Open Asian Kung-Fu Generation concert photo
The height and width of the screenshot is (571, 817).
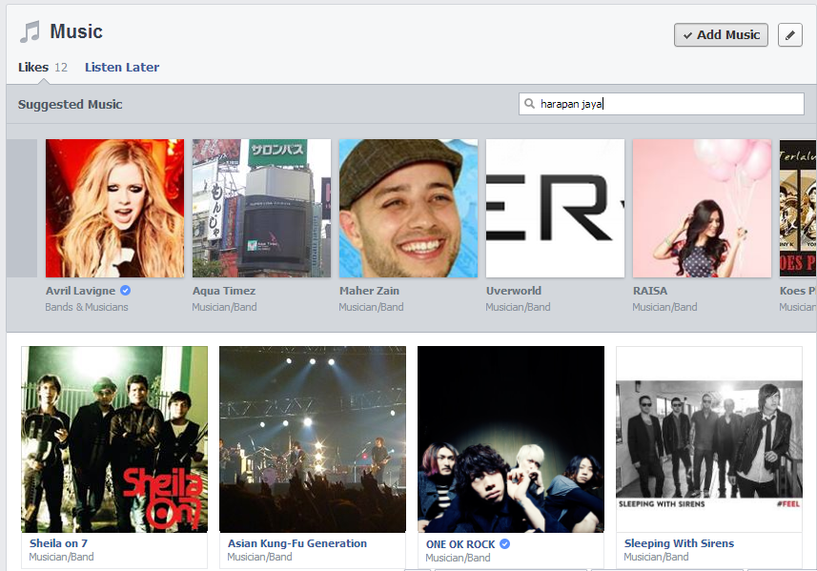(x=313, y=439)
